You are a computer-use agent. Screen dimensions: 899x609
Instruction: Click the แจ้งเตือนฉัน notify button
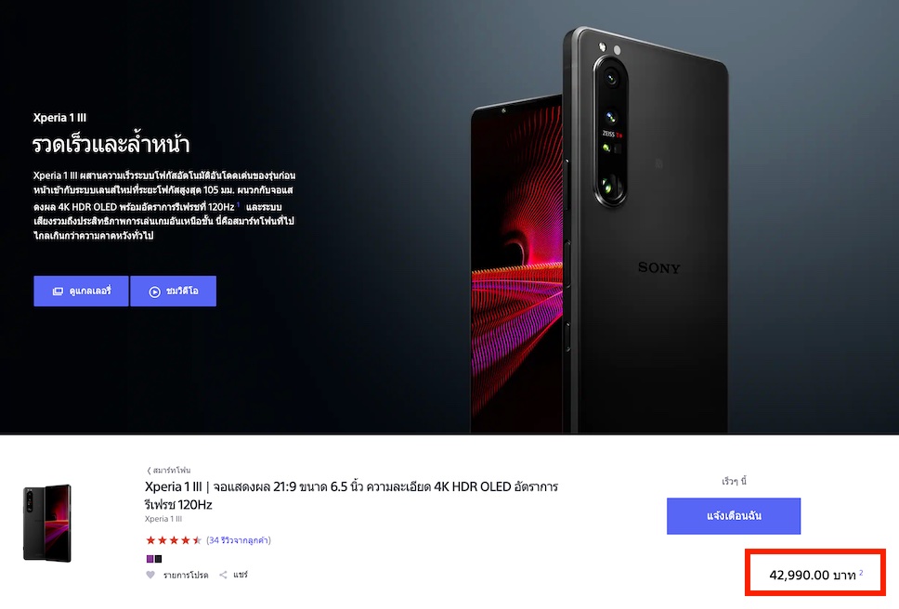tap(734, 516)
